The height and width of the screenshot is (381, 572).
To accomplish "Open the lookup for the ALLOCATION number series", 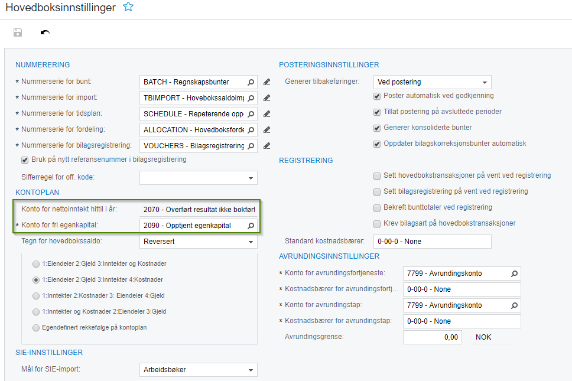I will pos(251,130).
